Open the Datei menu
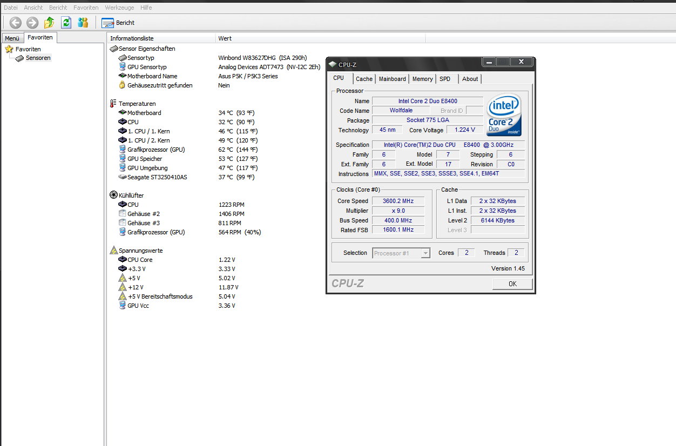Viewport: 676px width, 446px height. (x=11, y=8)
